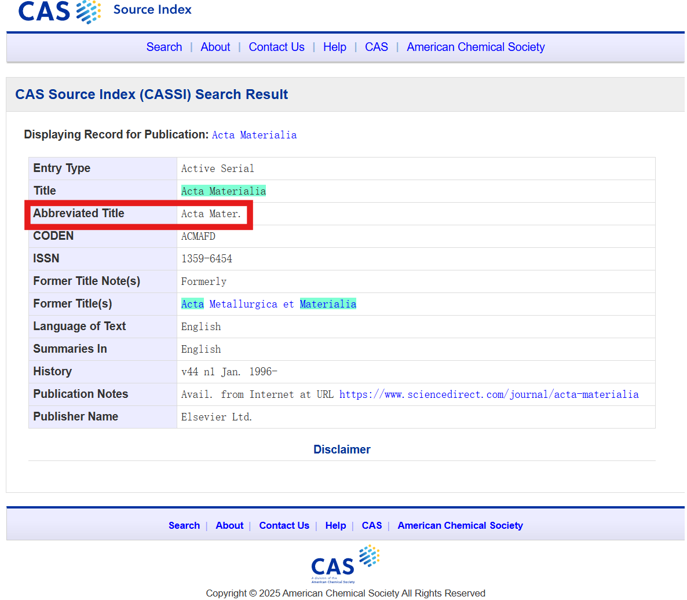Click the ISSN row label

coord(46,258)
